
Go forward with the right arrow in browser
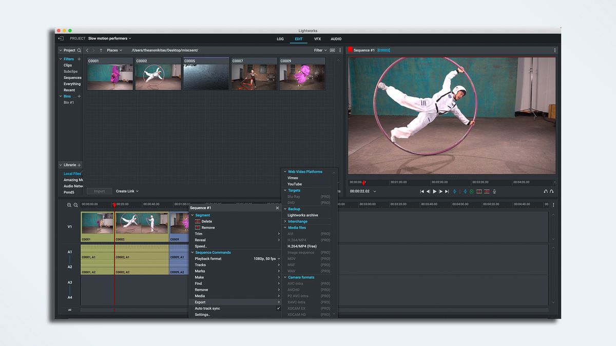(x=93, y=50)
